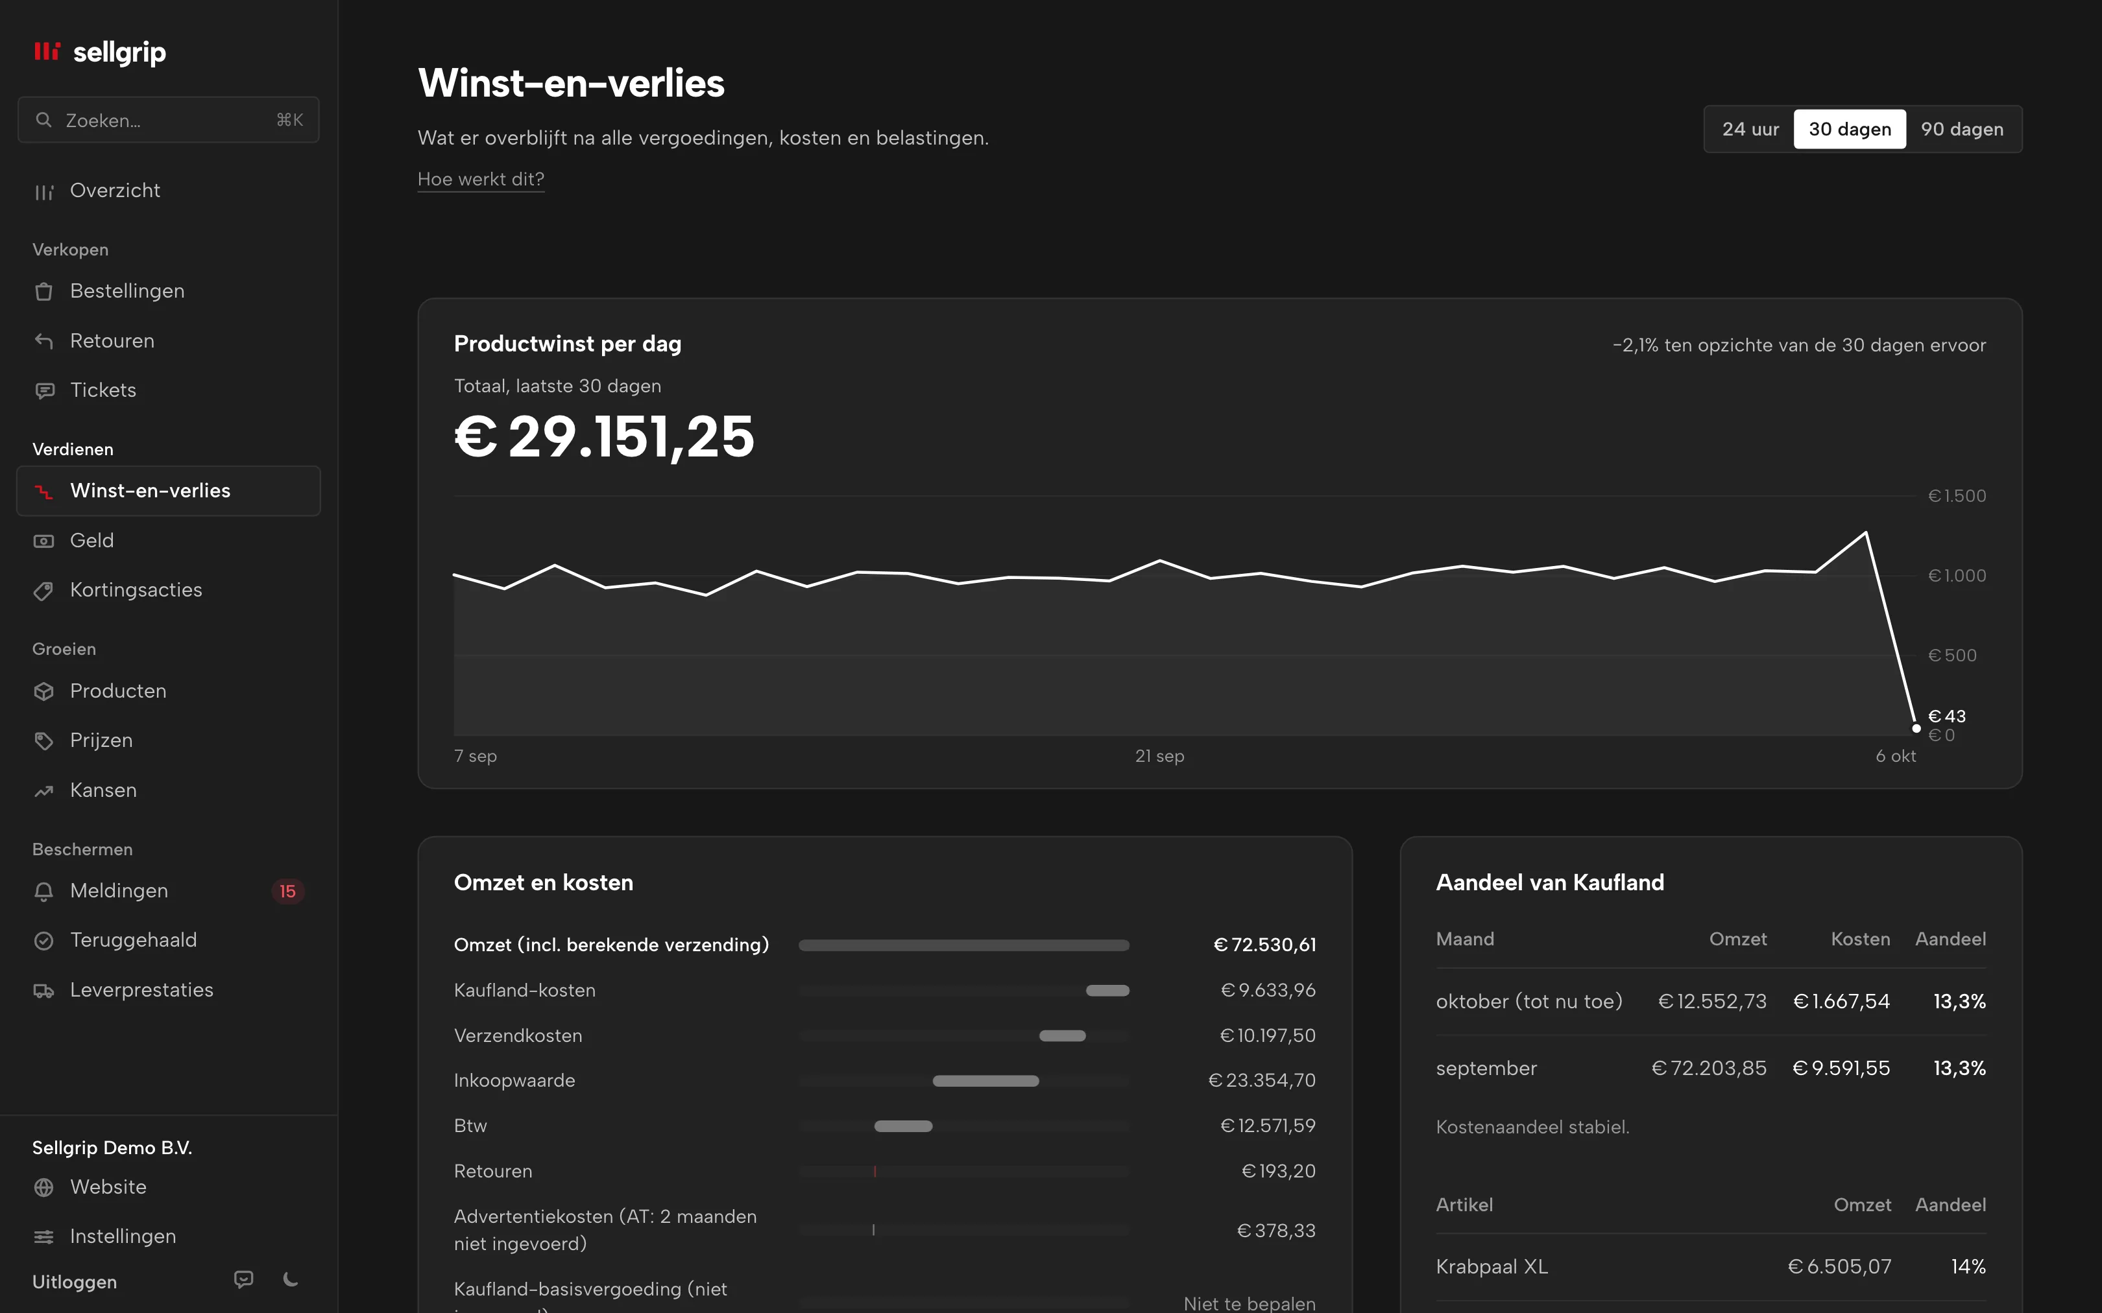Click the Kansen trending arrow icon
This screenshot has width=2102, height=1313.
click(44, 791)
